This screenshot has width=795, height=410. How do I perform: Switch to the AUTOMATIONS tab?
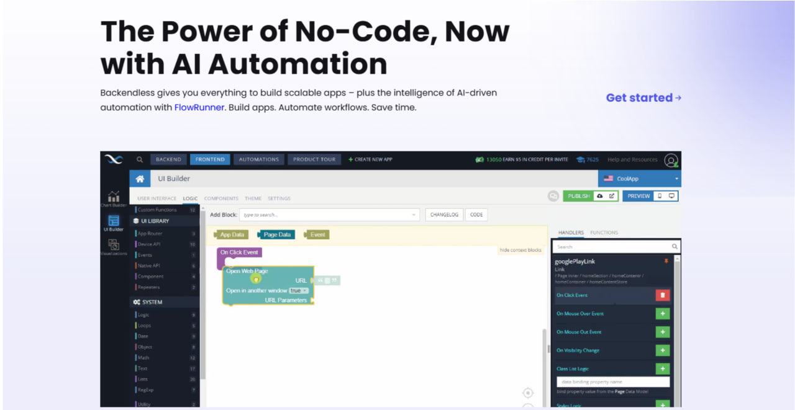click(259, 159)
